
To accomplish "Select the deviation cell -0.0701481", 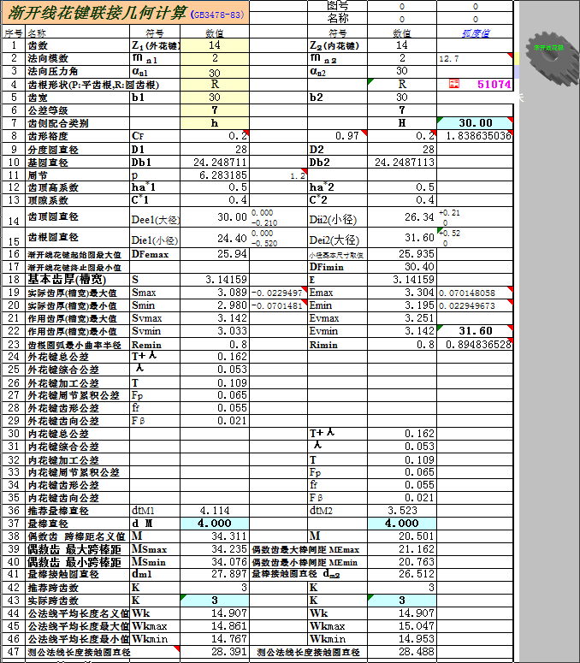I will pyautogui.click(x=279, y=305).
